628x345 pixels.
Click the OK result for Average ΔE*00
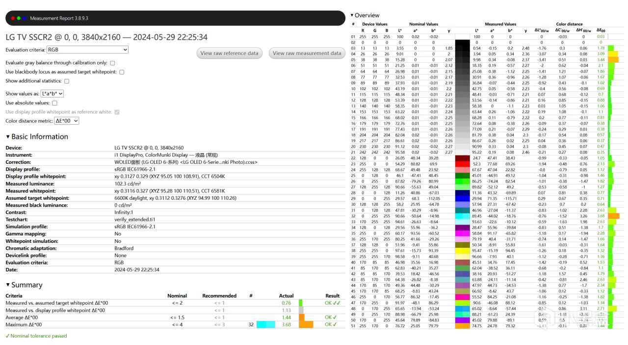[x=331, y=318]
